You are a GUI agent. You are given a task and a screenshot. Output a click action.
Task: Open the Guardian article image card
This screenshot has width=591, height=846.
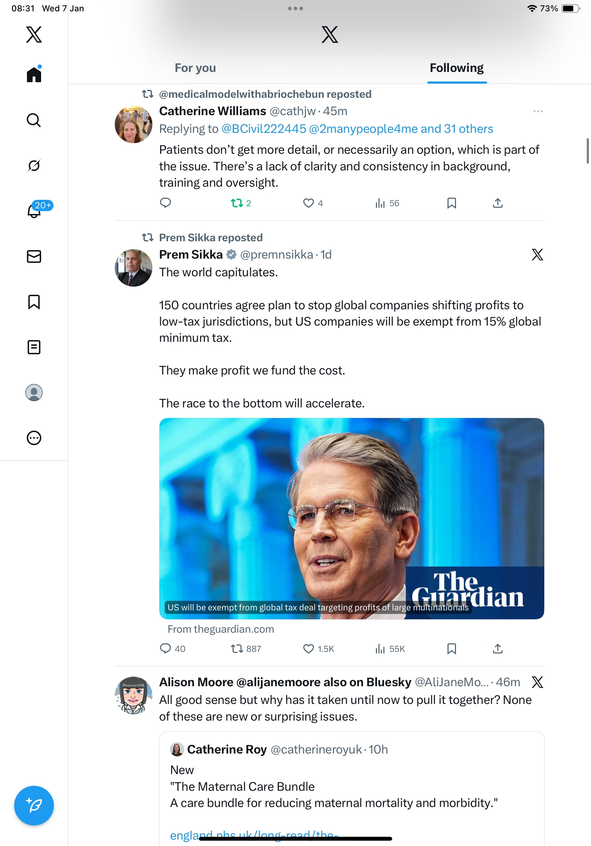coord(351,518)
